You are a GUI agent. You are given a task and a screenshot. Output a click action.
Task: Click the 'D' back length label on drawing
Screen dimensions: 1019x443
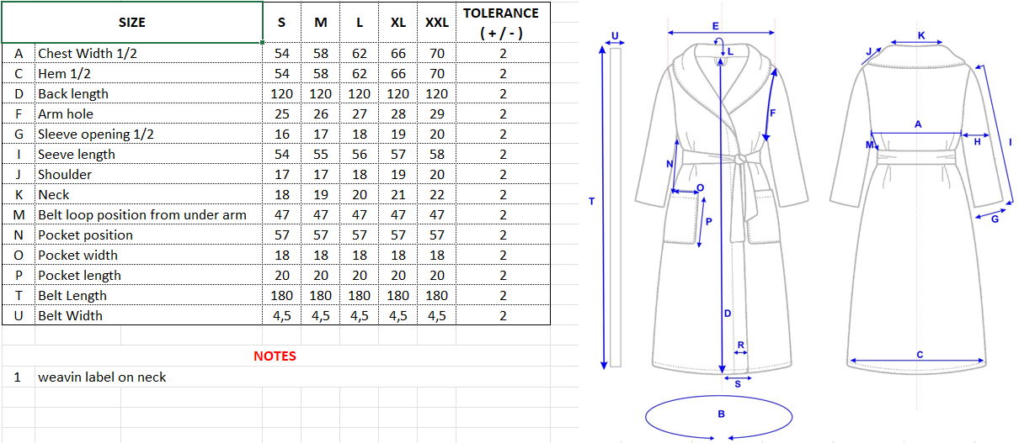pyautogui.click(x=728, y=314)
